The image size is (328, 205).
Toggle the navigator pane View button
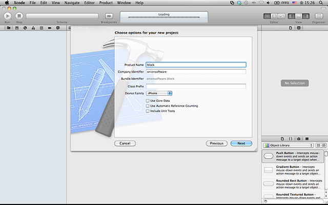(292, 16)
